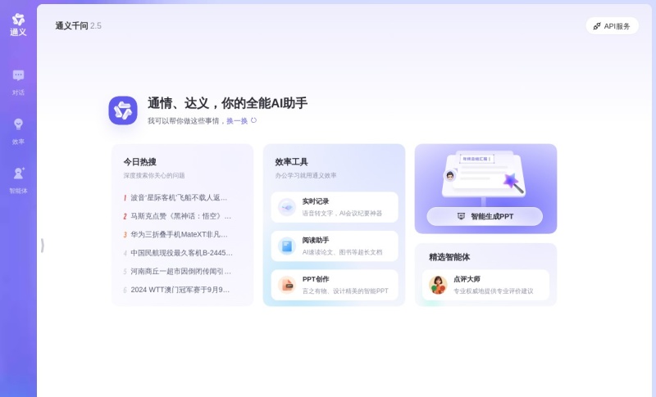
Task: Collapse the sidebar using the edge handle
Action: [43, 246]
